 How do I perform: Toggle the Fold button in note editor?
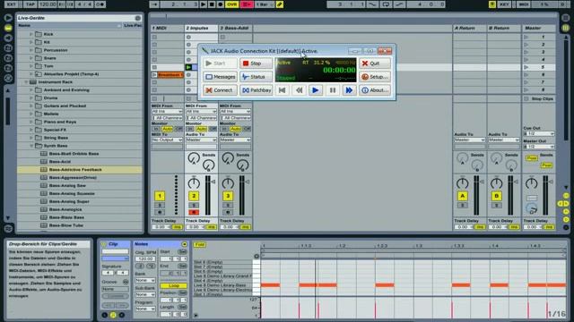pyautogui.click(x=199, y=244)
